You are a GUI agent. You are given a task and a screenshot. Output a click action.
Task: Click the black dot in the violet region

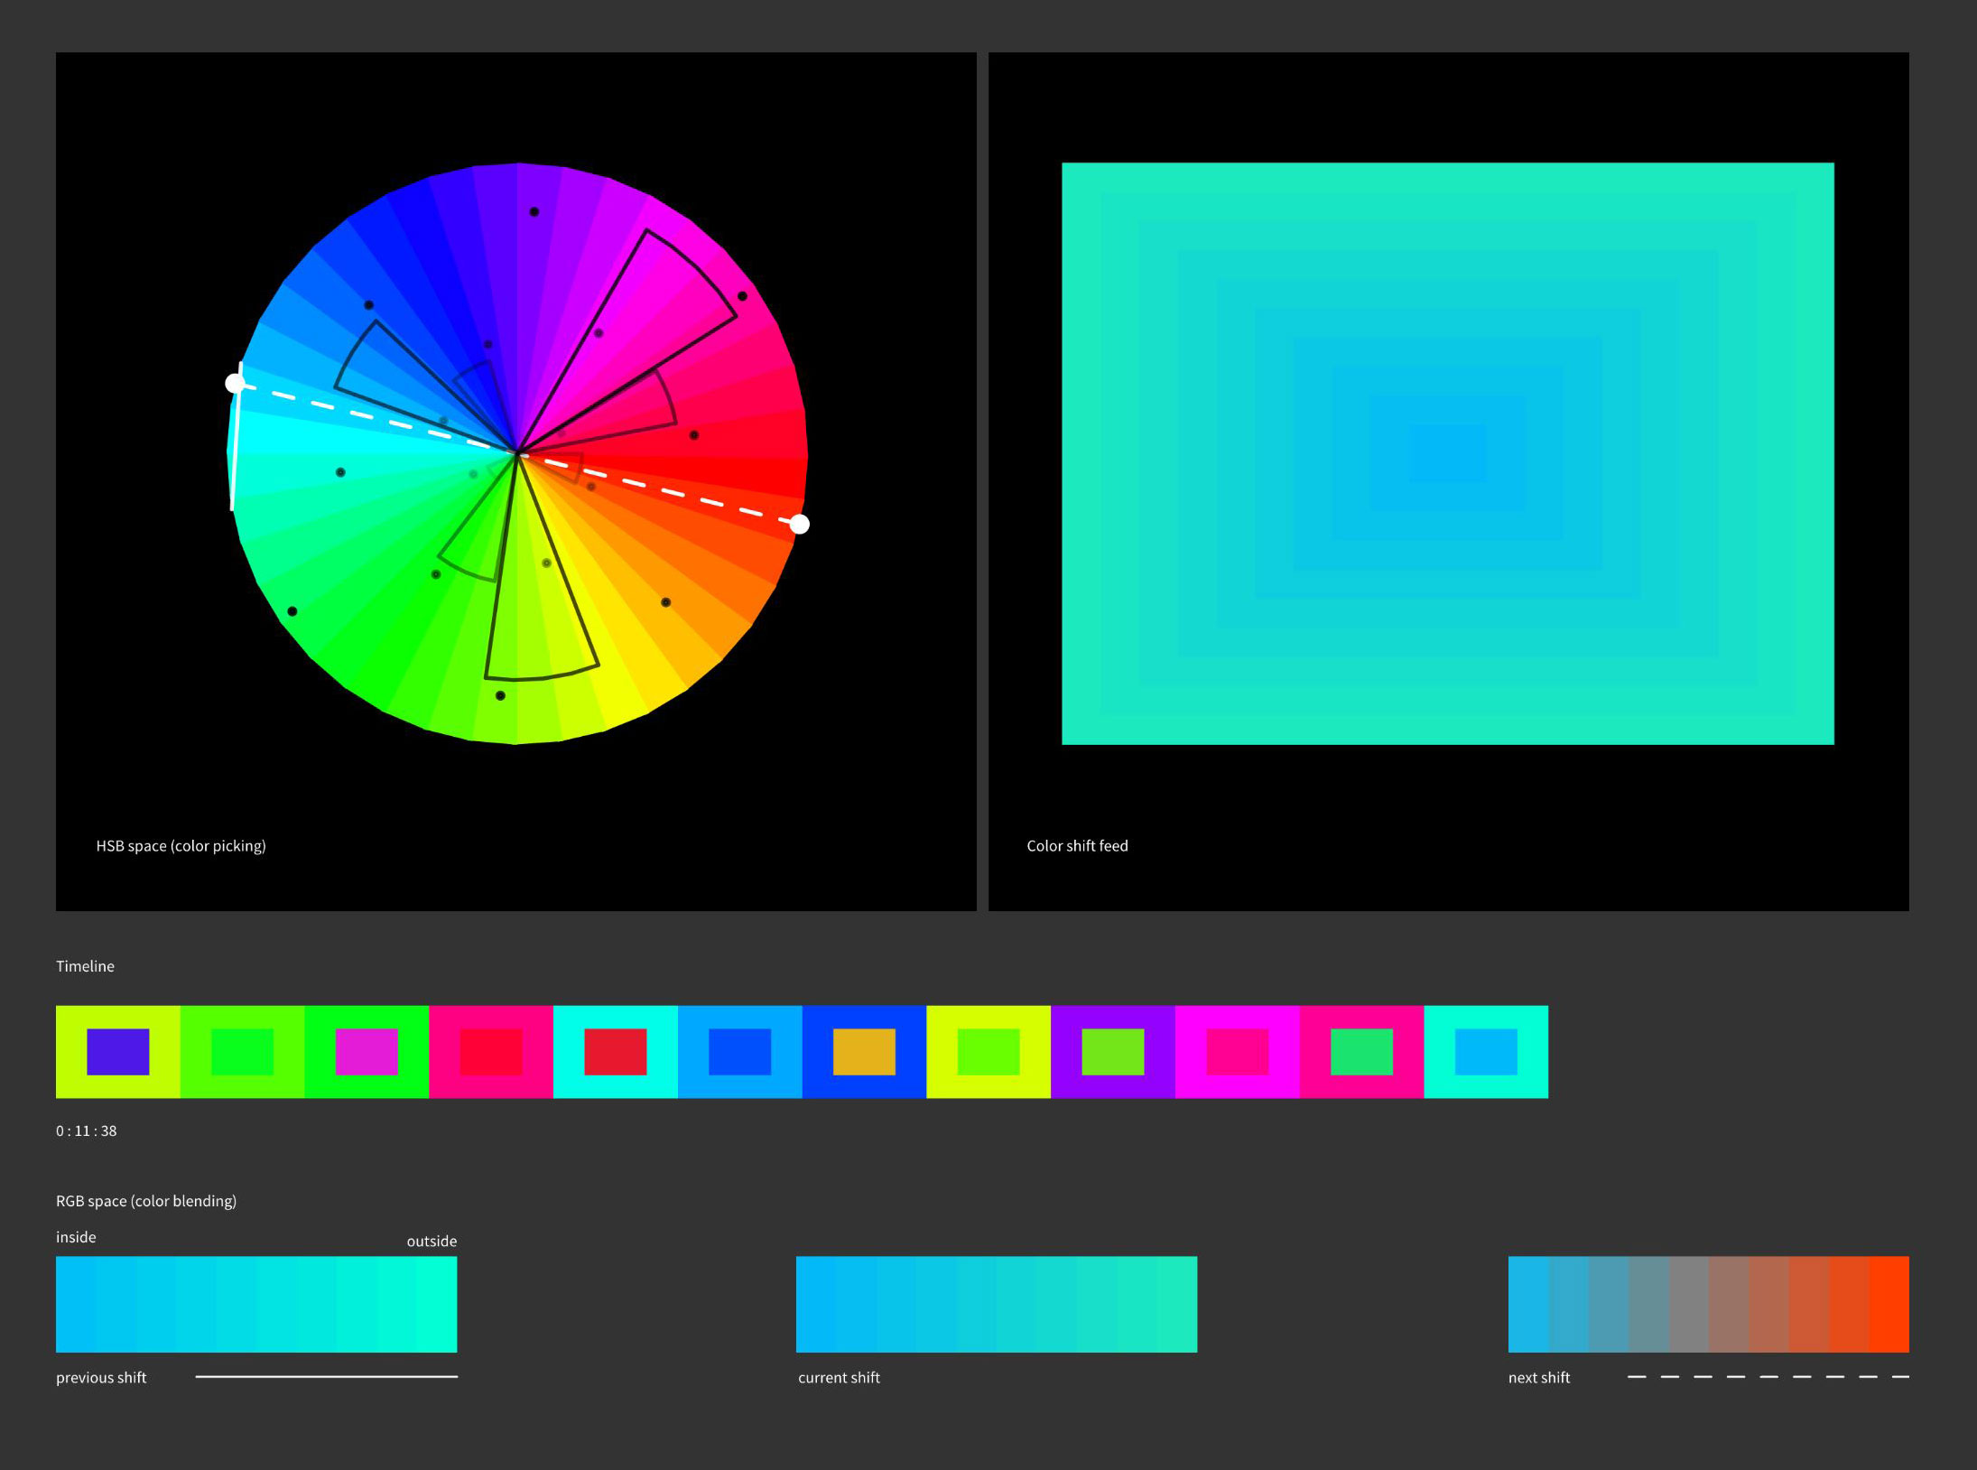click(x=533, y=210)
